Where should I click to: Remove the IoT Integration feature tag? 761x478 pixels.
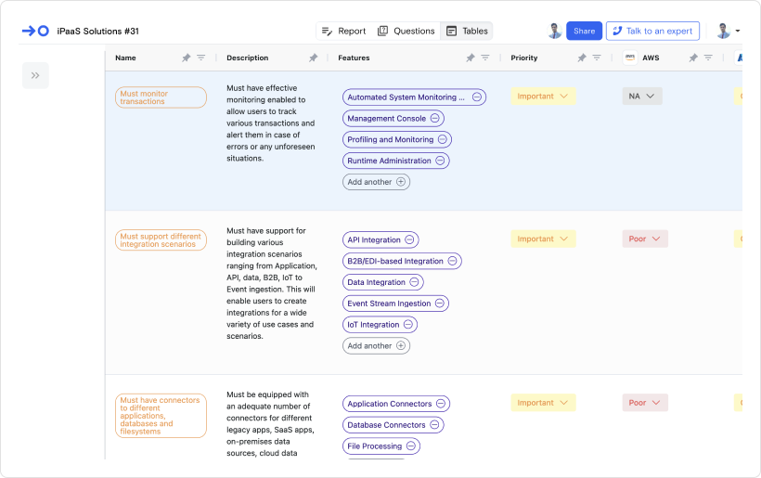tap(408, 324)
